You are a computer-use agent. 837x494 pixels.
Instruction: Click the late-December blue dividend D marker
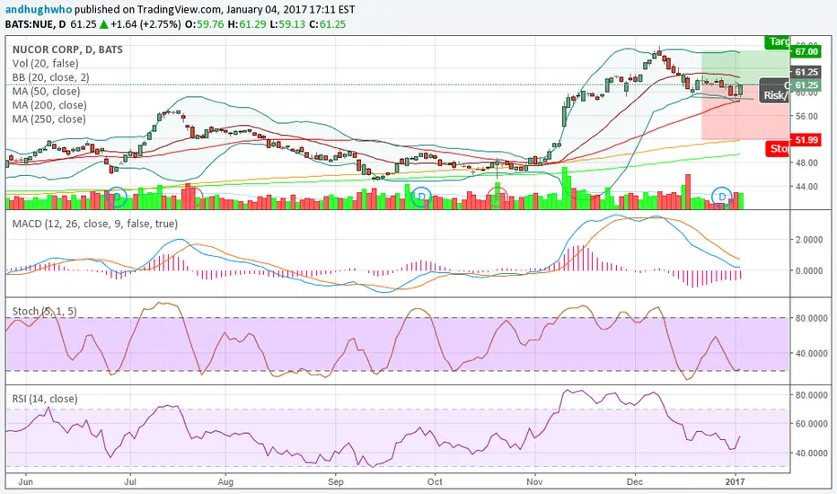(x=722, y=197)
